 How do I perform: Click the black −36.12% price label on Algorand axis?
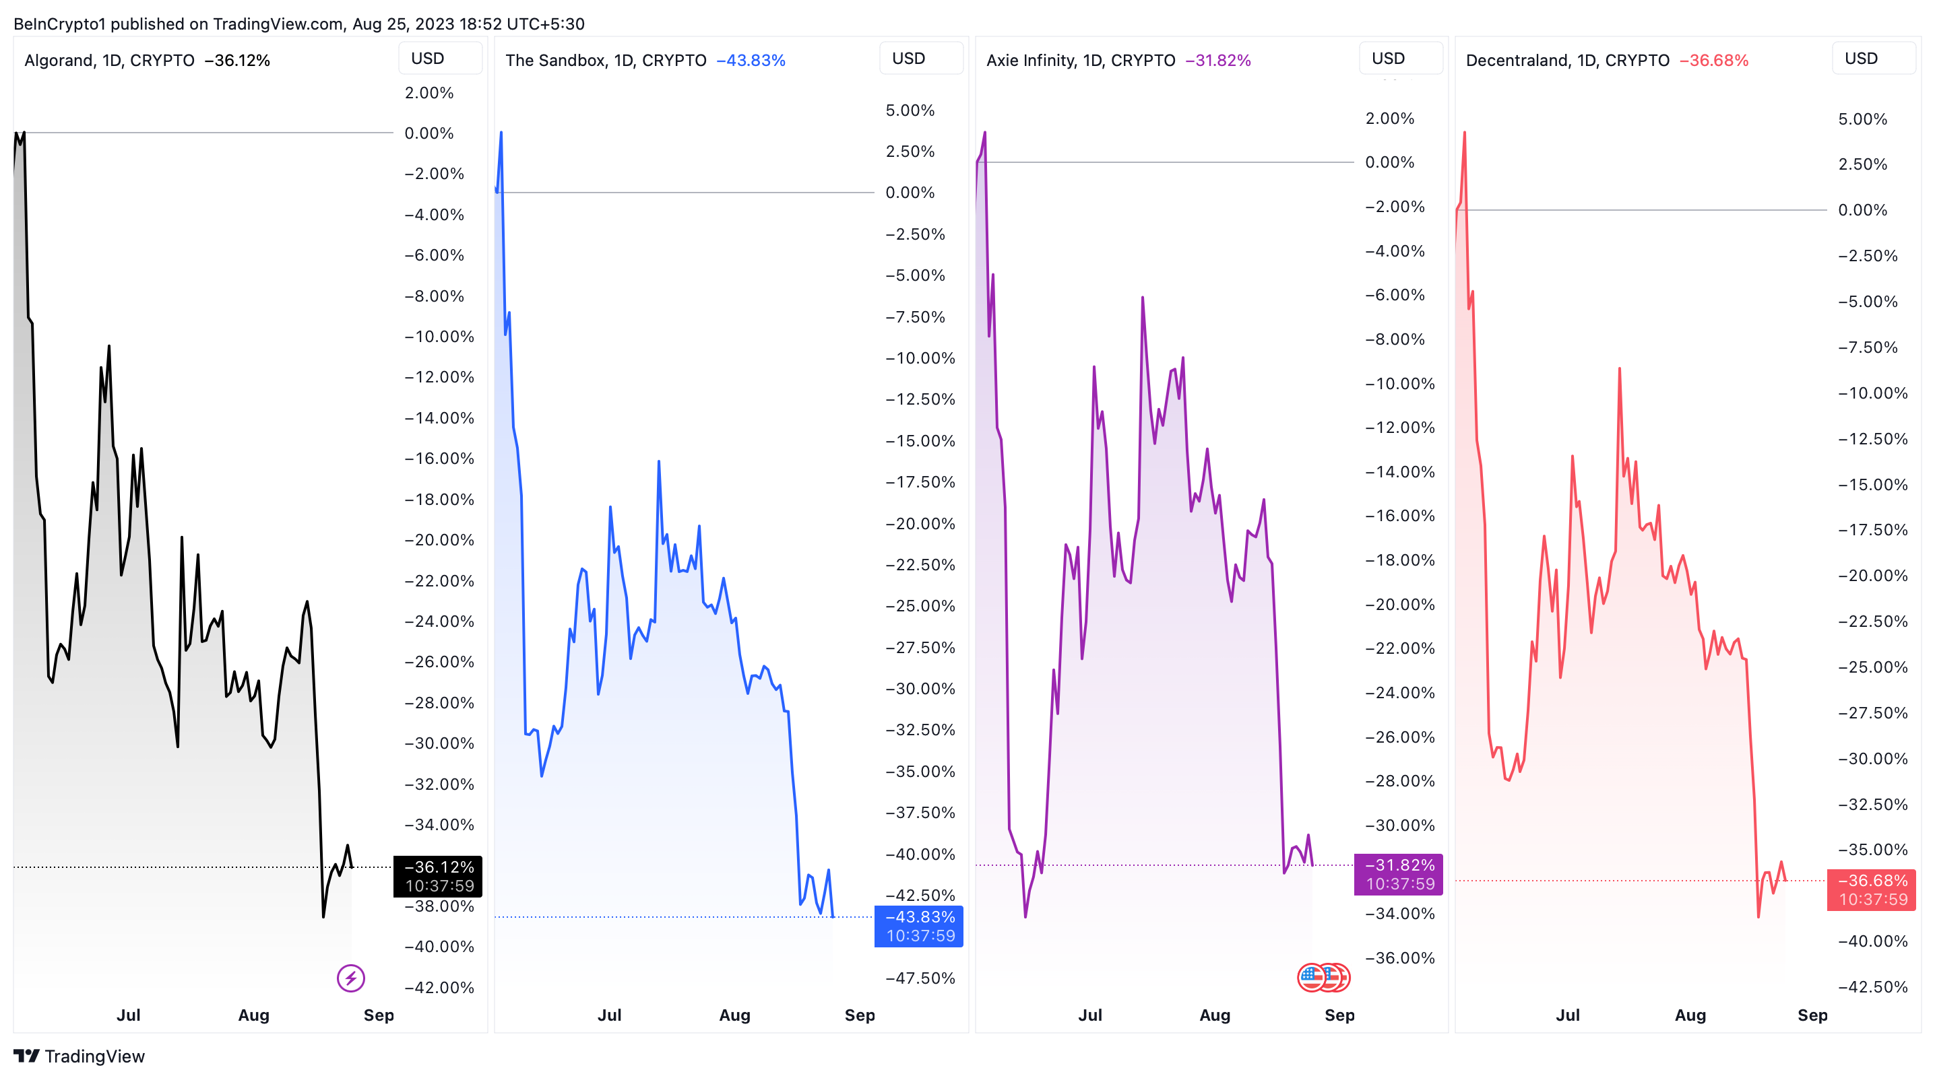point(438,876)
